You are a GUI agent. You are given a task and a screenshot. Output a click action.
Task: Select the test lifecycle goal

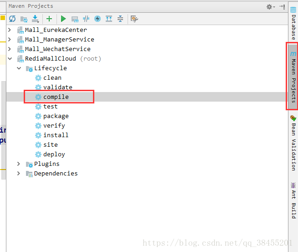click(51, 107)
